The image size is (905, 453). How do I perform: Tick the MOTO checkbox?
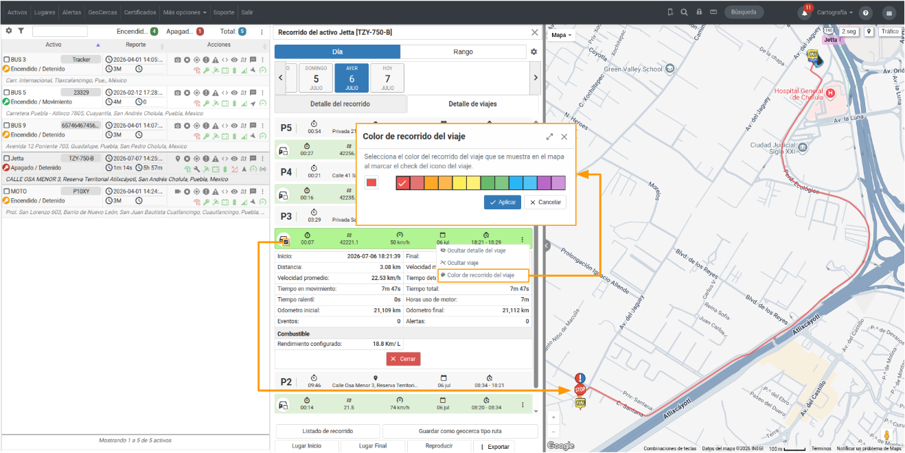coord(7,191)
